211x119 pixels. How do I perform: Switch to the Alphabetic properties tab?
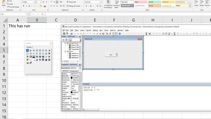click(x=66, y=71)
